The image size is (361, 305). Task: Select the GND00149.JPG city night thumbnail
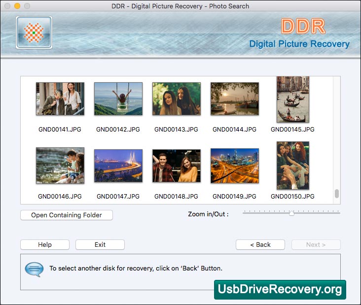coord(235,166)
